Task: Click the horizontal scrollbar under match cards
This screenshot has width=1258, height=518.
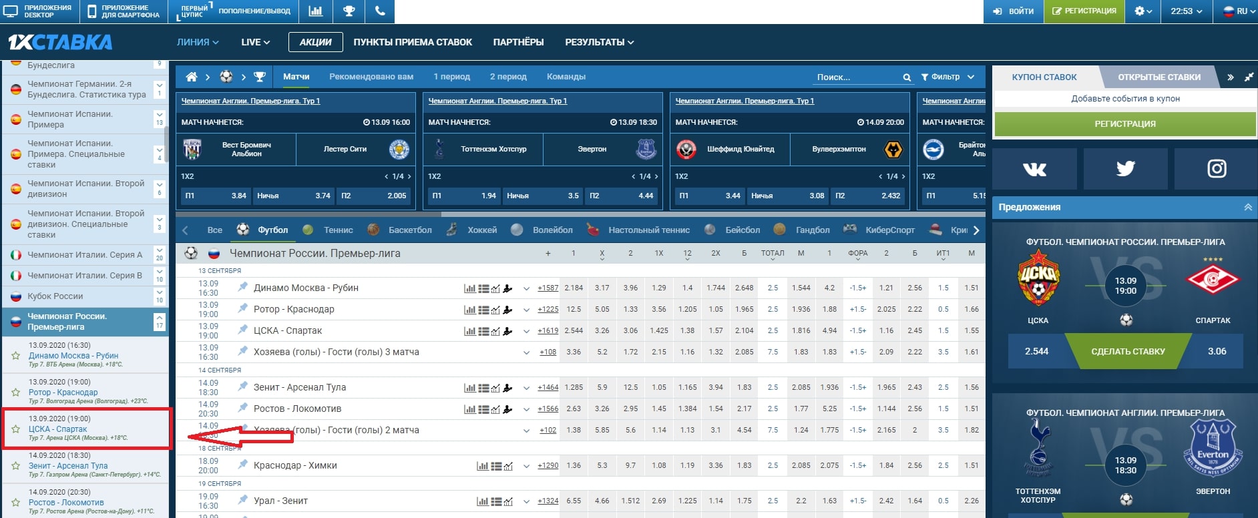Action: pos(308,214)
